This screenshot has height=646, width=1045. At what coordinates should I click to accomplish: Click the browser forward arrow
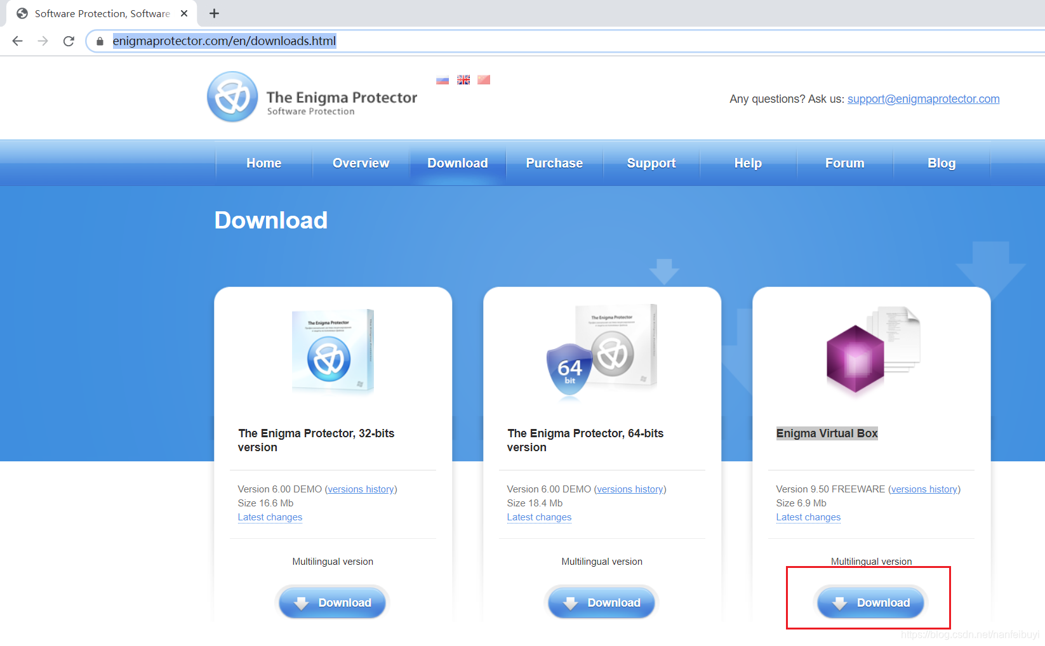point(43,41)
